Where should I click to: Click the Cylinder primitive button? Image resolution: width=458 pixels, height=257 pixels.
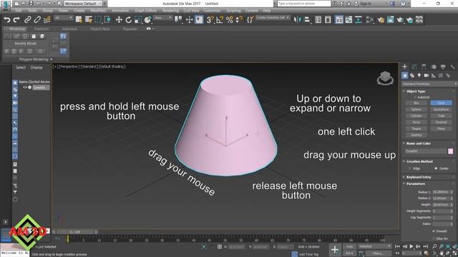(416, 116)
